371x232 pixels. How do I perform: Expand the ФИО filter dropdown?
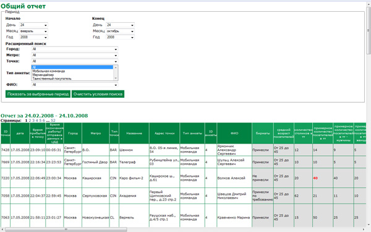click(x=75, y=85)
